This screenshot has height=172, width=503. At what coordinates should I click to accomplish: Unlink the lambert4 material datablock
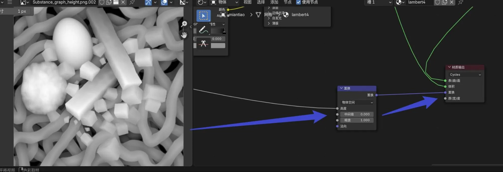[452, 2]
